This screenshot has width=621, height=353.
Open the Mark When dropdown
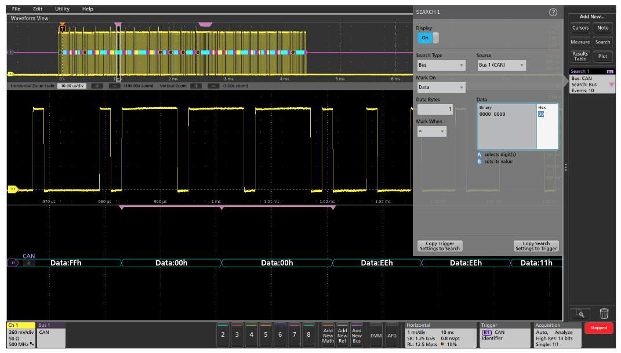coord(432,130)
